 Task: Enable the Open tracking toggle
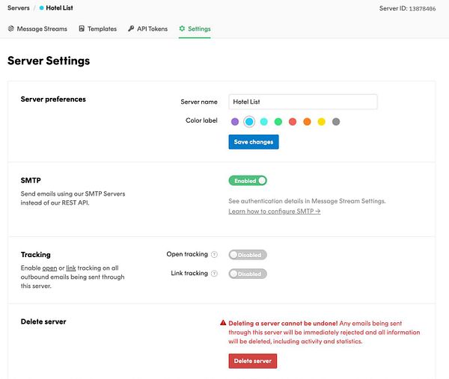[248, 255]
